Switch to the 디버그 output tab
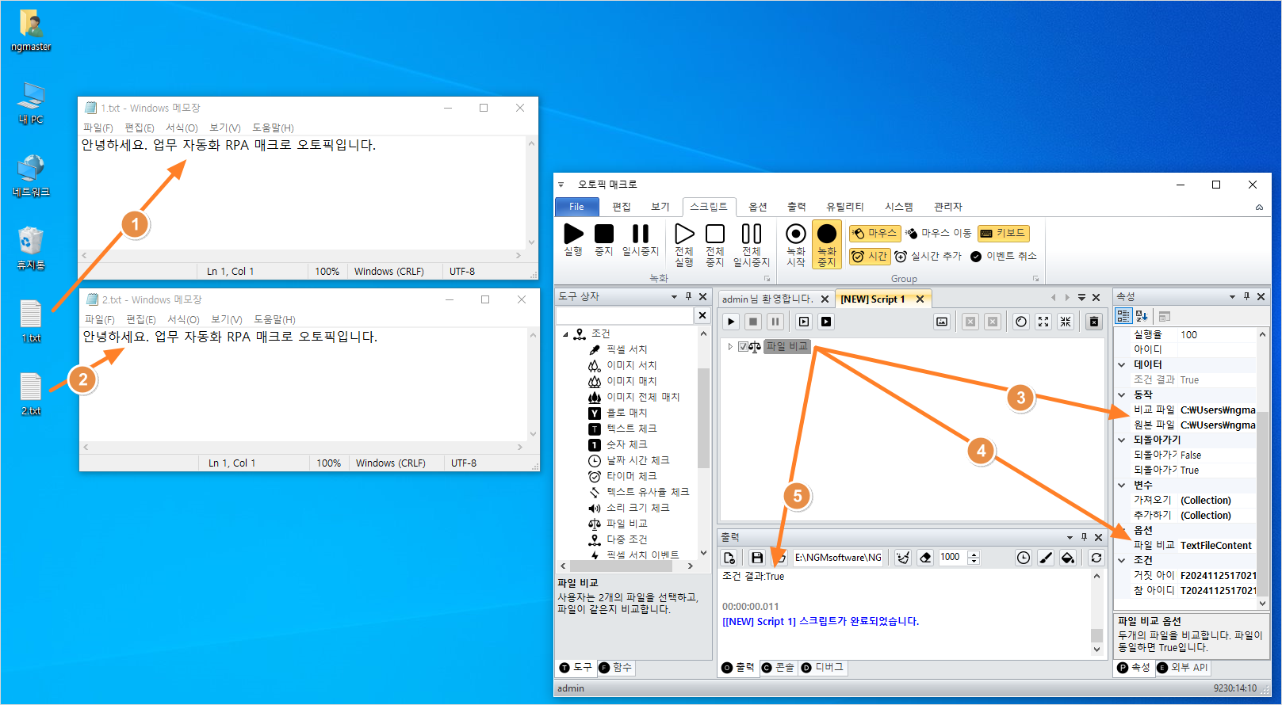1282x705 pixels. 823,668
